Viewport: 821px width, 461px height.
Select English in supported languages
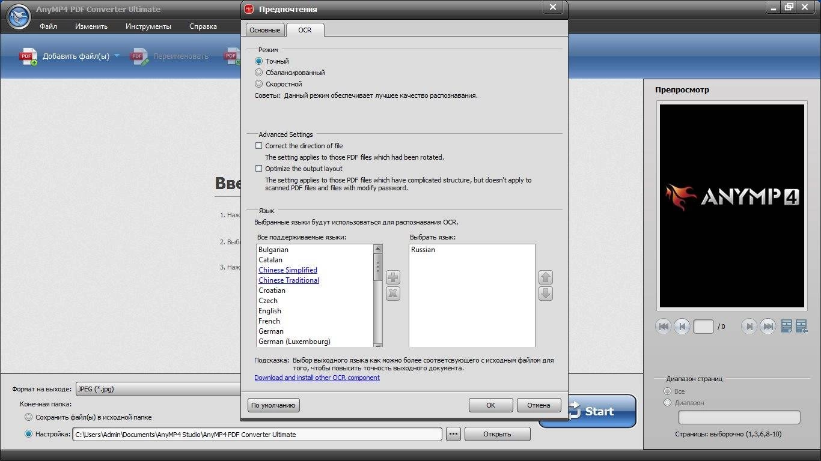pos(270,311)
